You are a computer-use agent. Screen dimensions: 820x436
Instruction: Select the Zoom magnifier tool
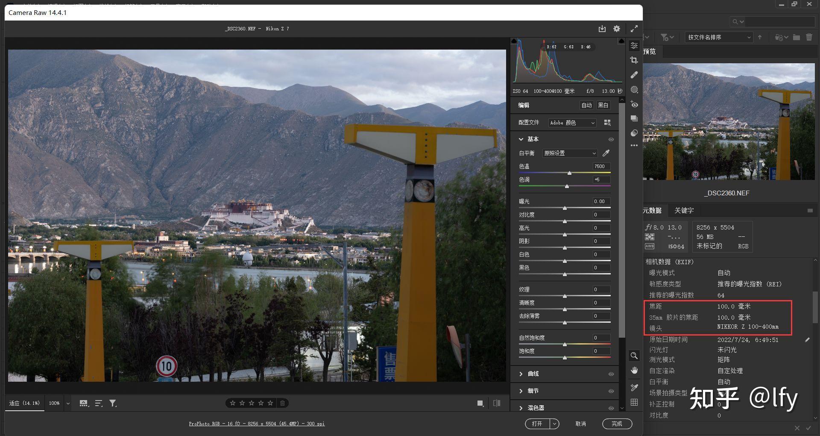[x=634, y=356]
